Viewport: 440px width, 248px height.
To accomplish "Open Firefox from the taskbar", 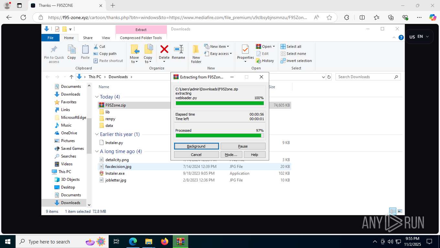I will point(165,242).
